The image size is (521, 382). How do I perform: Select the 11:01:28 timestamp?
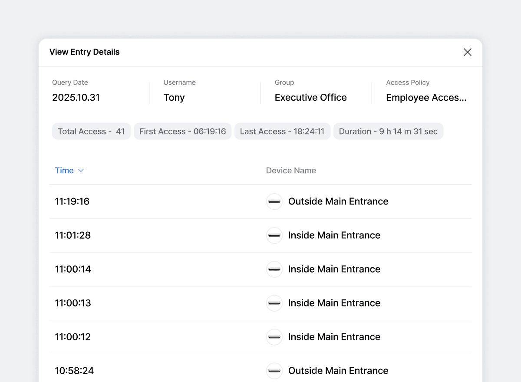click(x=73, y=235)
